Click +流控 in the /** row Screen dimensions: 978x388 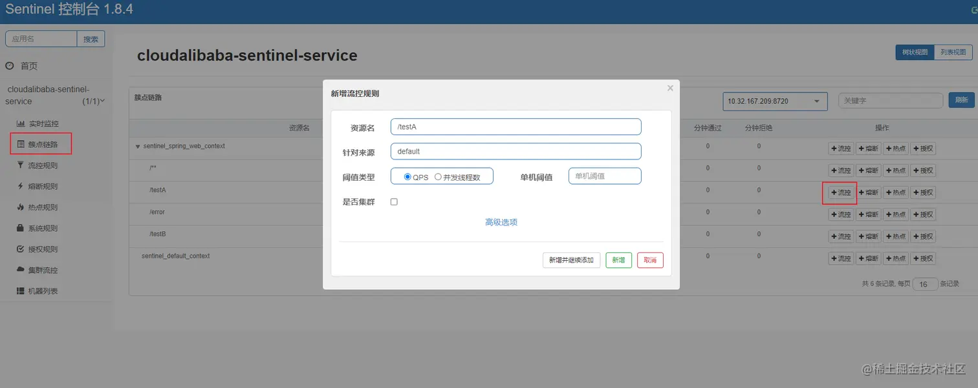coord(841,171)
